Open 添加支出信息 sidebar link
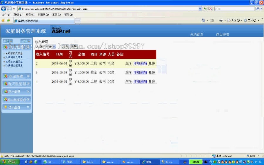264x165 pixels. (14, 62)
